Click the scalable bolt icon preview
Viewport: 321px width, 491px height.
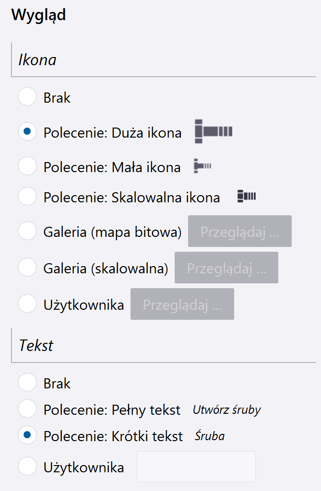coord(247,196)
